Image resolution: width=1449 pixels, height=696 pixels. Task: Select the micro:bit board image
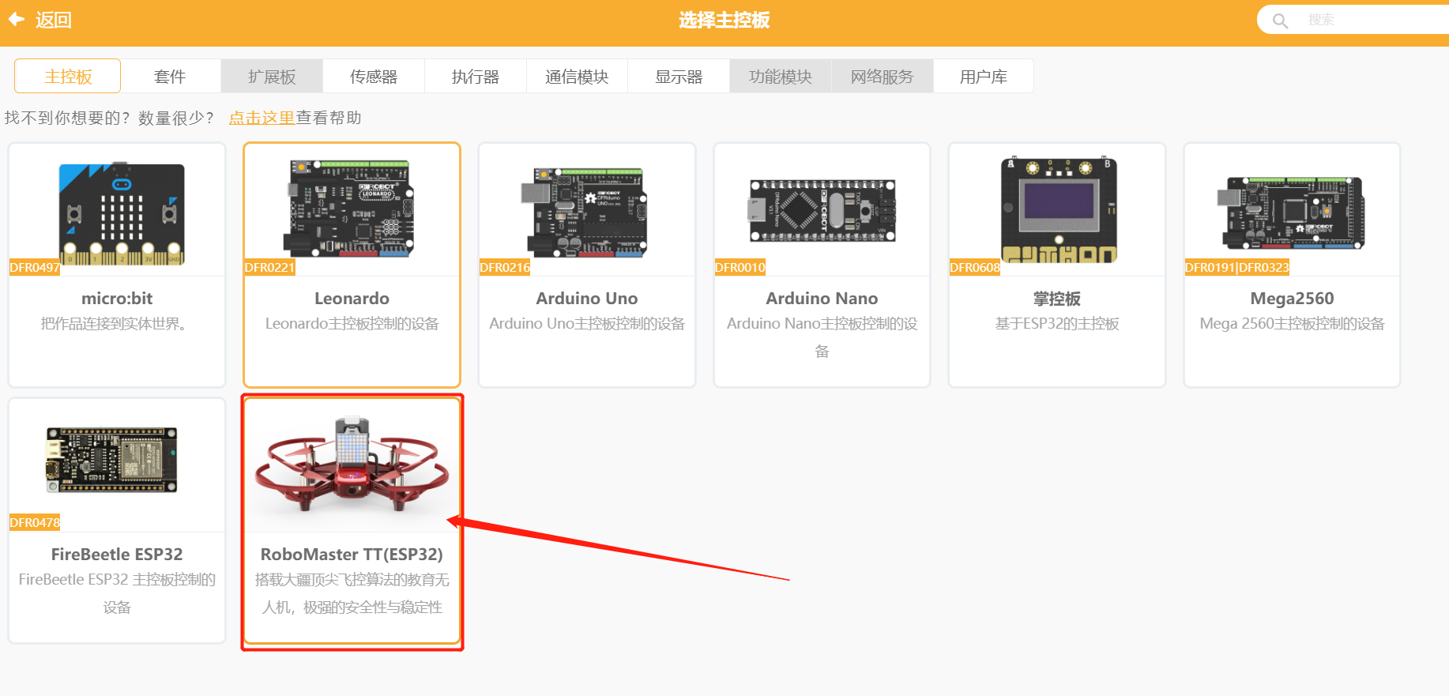pos(121,213)
